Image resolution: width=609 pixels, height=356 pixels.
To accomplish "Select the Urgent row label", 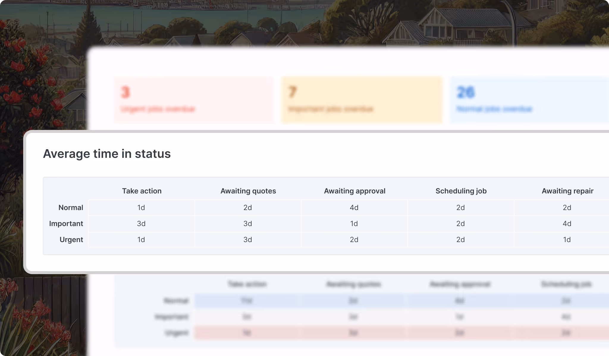I will 71,239.
